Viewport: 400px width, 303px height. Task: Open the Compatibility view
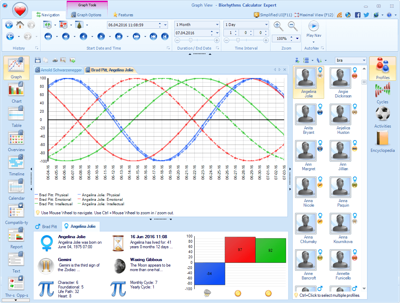coord(16,214)
